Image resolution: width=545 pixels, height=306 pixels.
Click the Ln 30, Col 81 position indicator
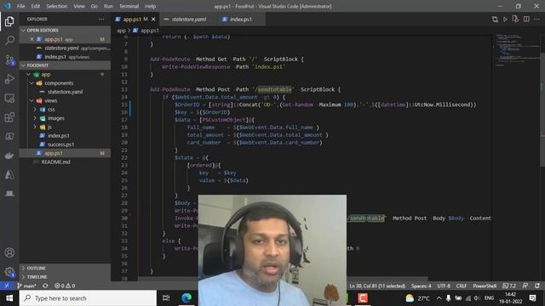click(377, 286)
